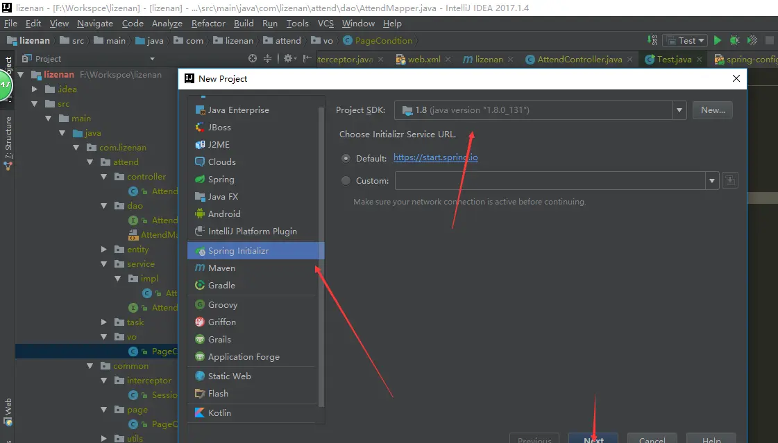778x443 pixels.
Task: Click add button beside Custom URL field
Action: pyautogui.click(x=730, y=180)
